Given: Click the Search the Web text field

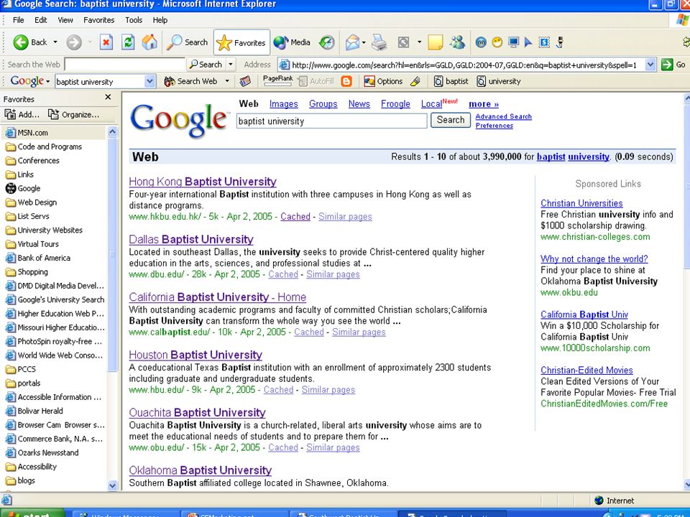Looking at the screenshot, I should (x=124, y=64).
